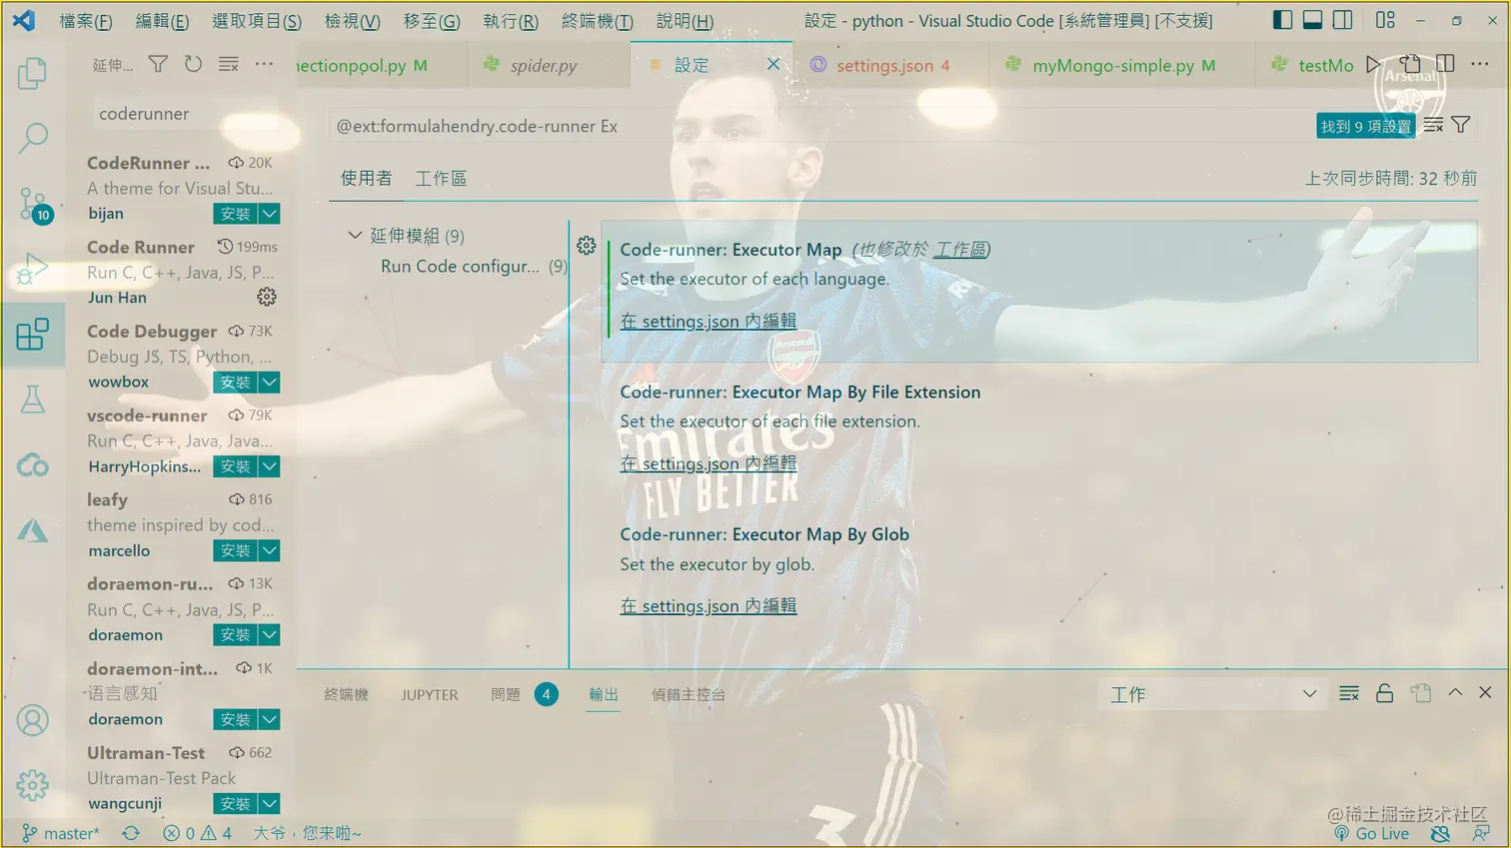Open install dropdown for doraemon-ru extension
1511x848 pixels.
pyautogui.click(x=270, y=635)
